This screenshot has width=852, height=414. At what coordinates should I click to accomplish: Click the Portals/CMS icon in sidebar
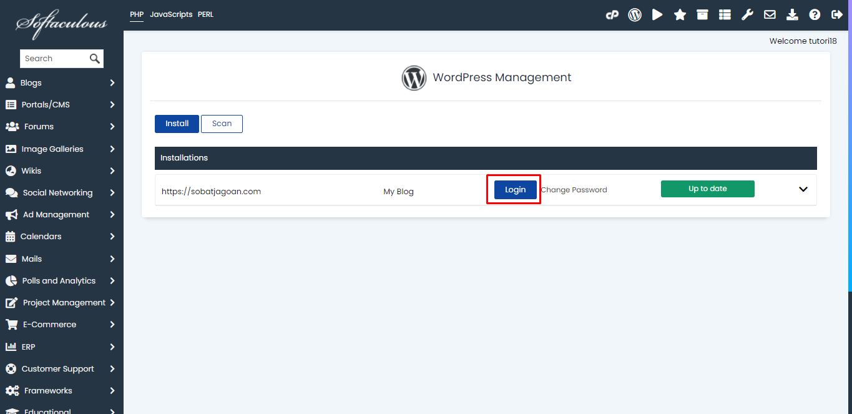[x=11, y=104]
